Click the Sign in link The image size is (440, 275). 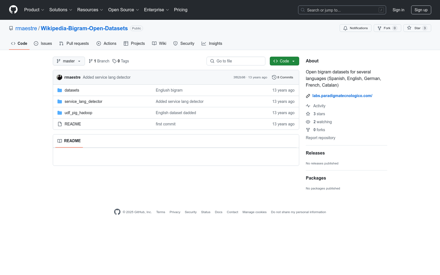[398, 10]
